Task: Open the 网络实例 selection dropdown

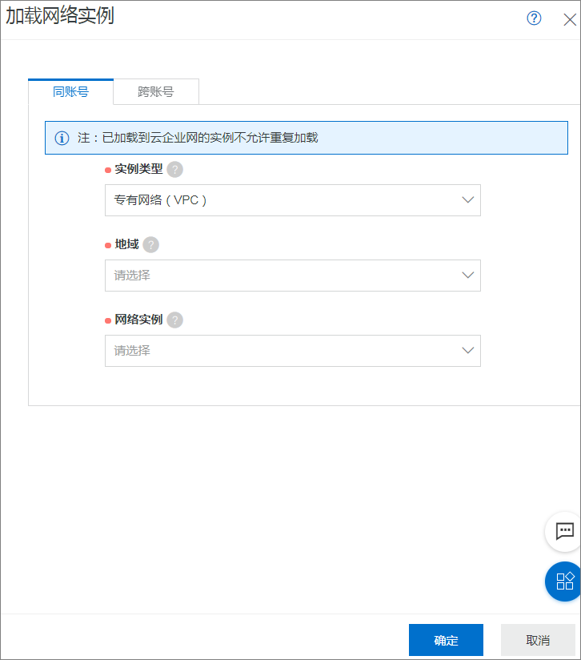Action: 293,351
